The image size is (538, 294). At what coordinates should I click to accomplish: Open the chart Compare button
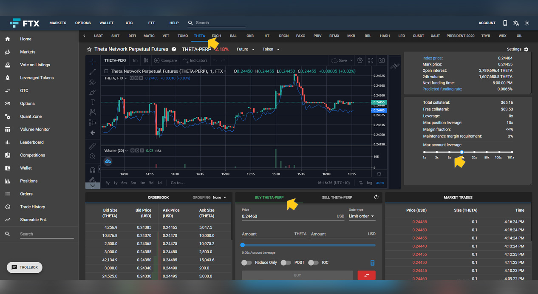(166, 60)
